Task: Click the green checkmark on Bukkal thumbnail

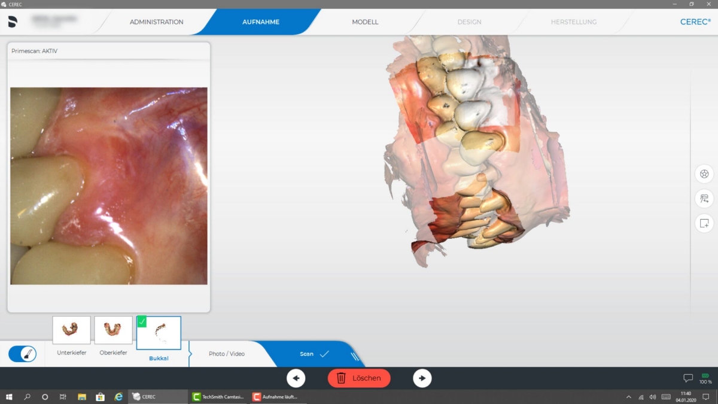Action: (x=142, y=322)
